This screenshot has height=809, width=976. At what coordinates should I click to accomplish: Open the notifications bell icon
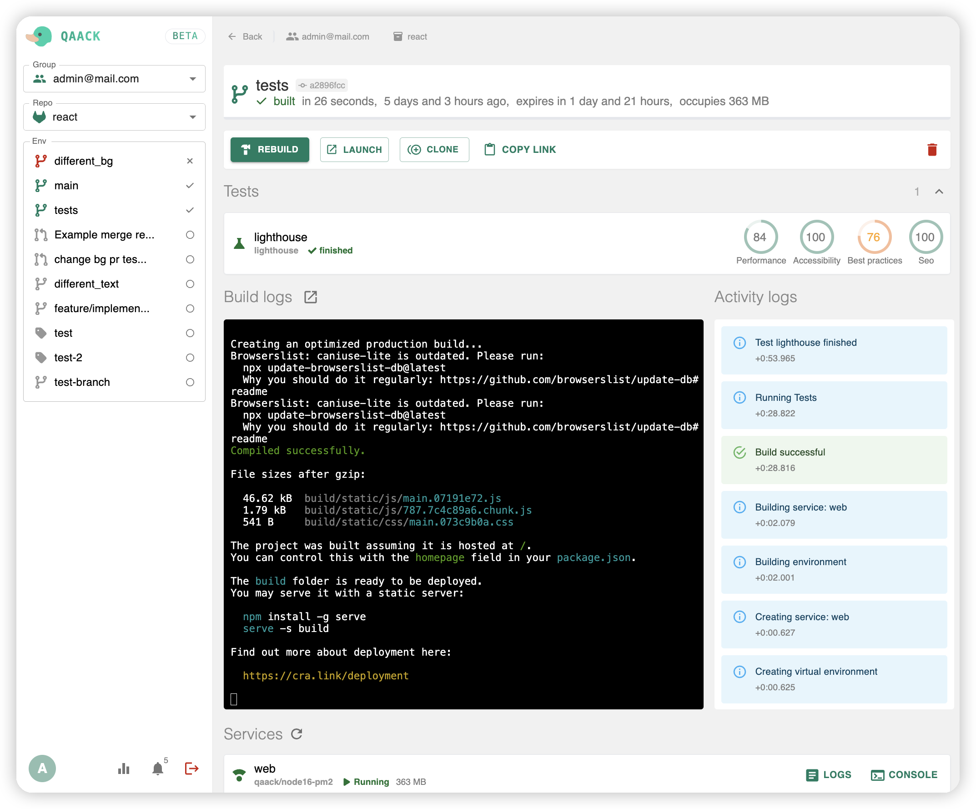pos(158,769)
